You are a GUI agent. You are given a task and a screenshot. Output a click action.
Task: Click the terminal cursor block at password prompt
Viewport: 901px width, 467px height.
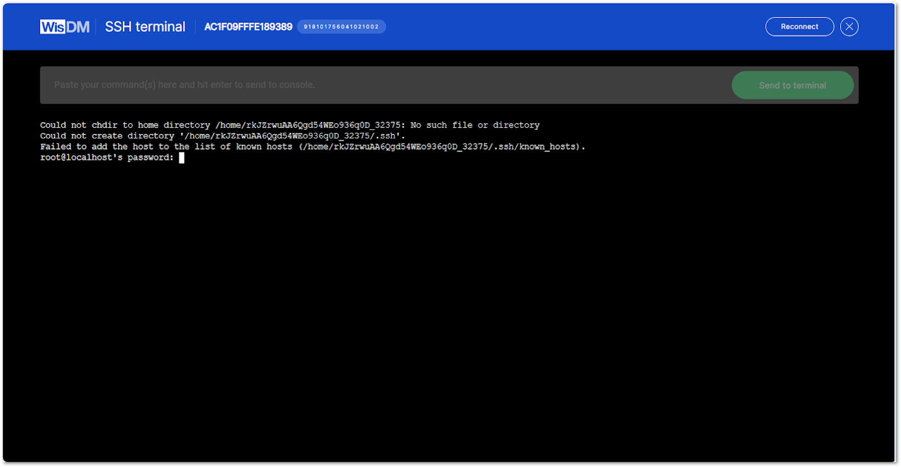[x=181, y=158]
